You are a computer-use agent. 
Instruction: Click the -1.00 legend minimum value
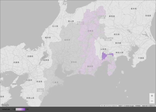tap(14, 109)
